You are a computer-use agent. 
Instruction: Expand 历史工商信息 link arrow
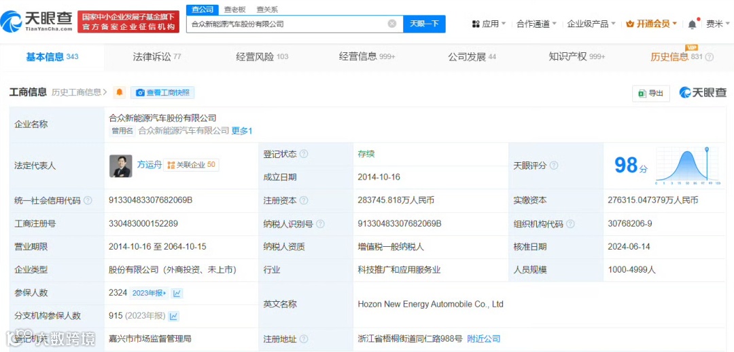point(80,92)
